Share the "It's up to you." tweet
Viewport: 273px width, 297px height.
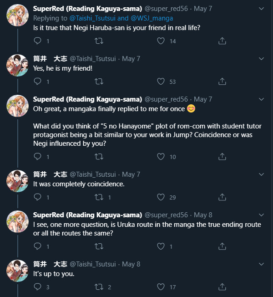222,287
